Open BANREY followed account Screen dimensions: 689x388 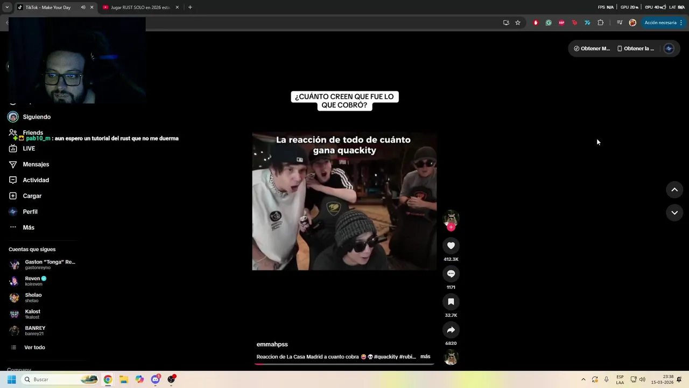click(x=27, y=330)
